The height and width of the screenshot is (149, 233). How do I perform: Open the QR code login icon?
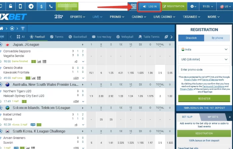133,6
